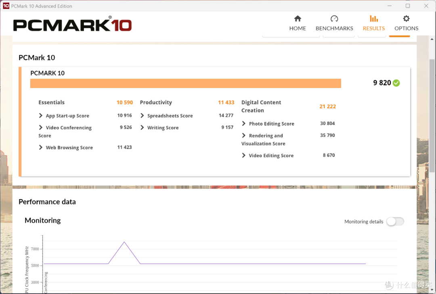The height and width of the screenshot is (294, 436).
Task: Open the BENCHMARKS tab
Action: [334, 23]
